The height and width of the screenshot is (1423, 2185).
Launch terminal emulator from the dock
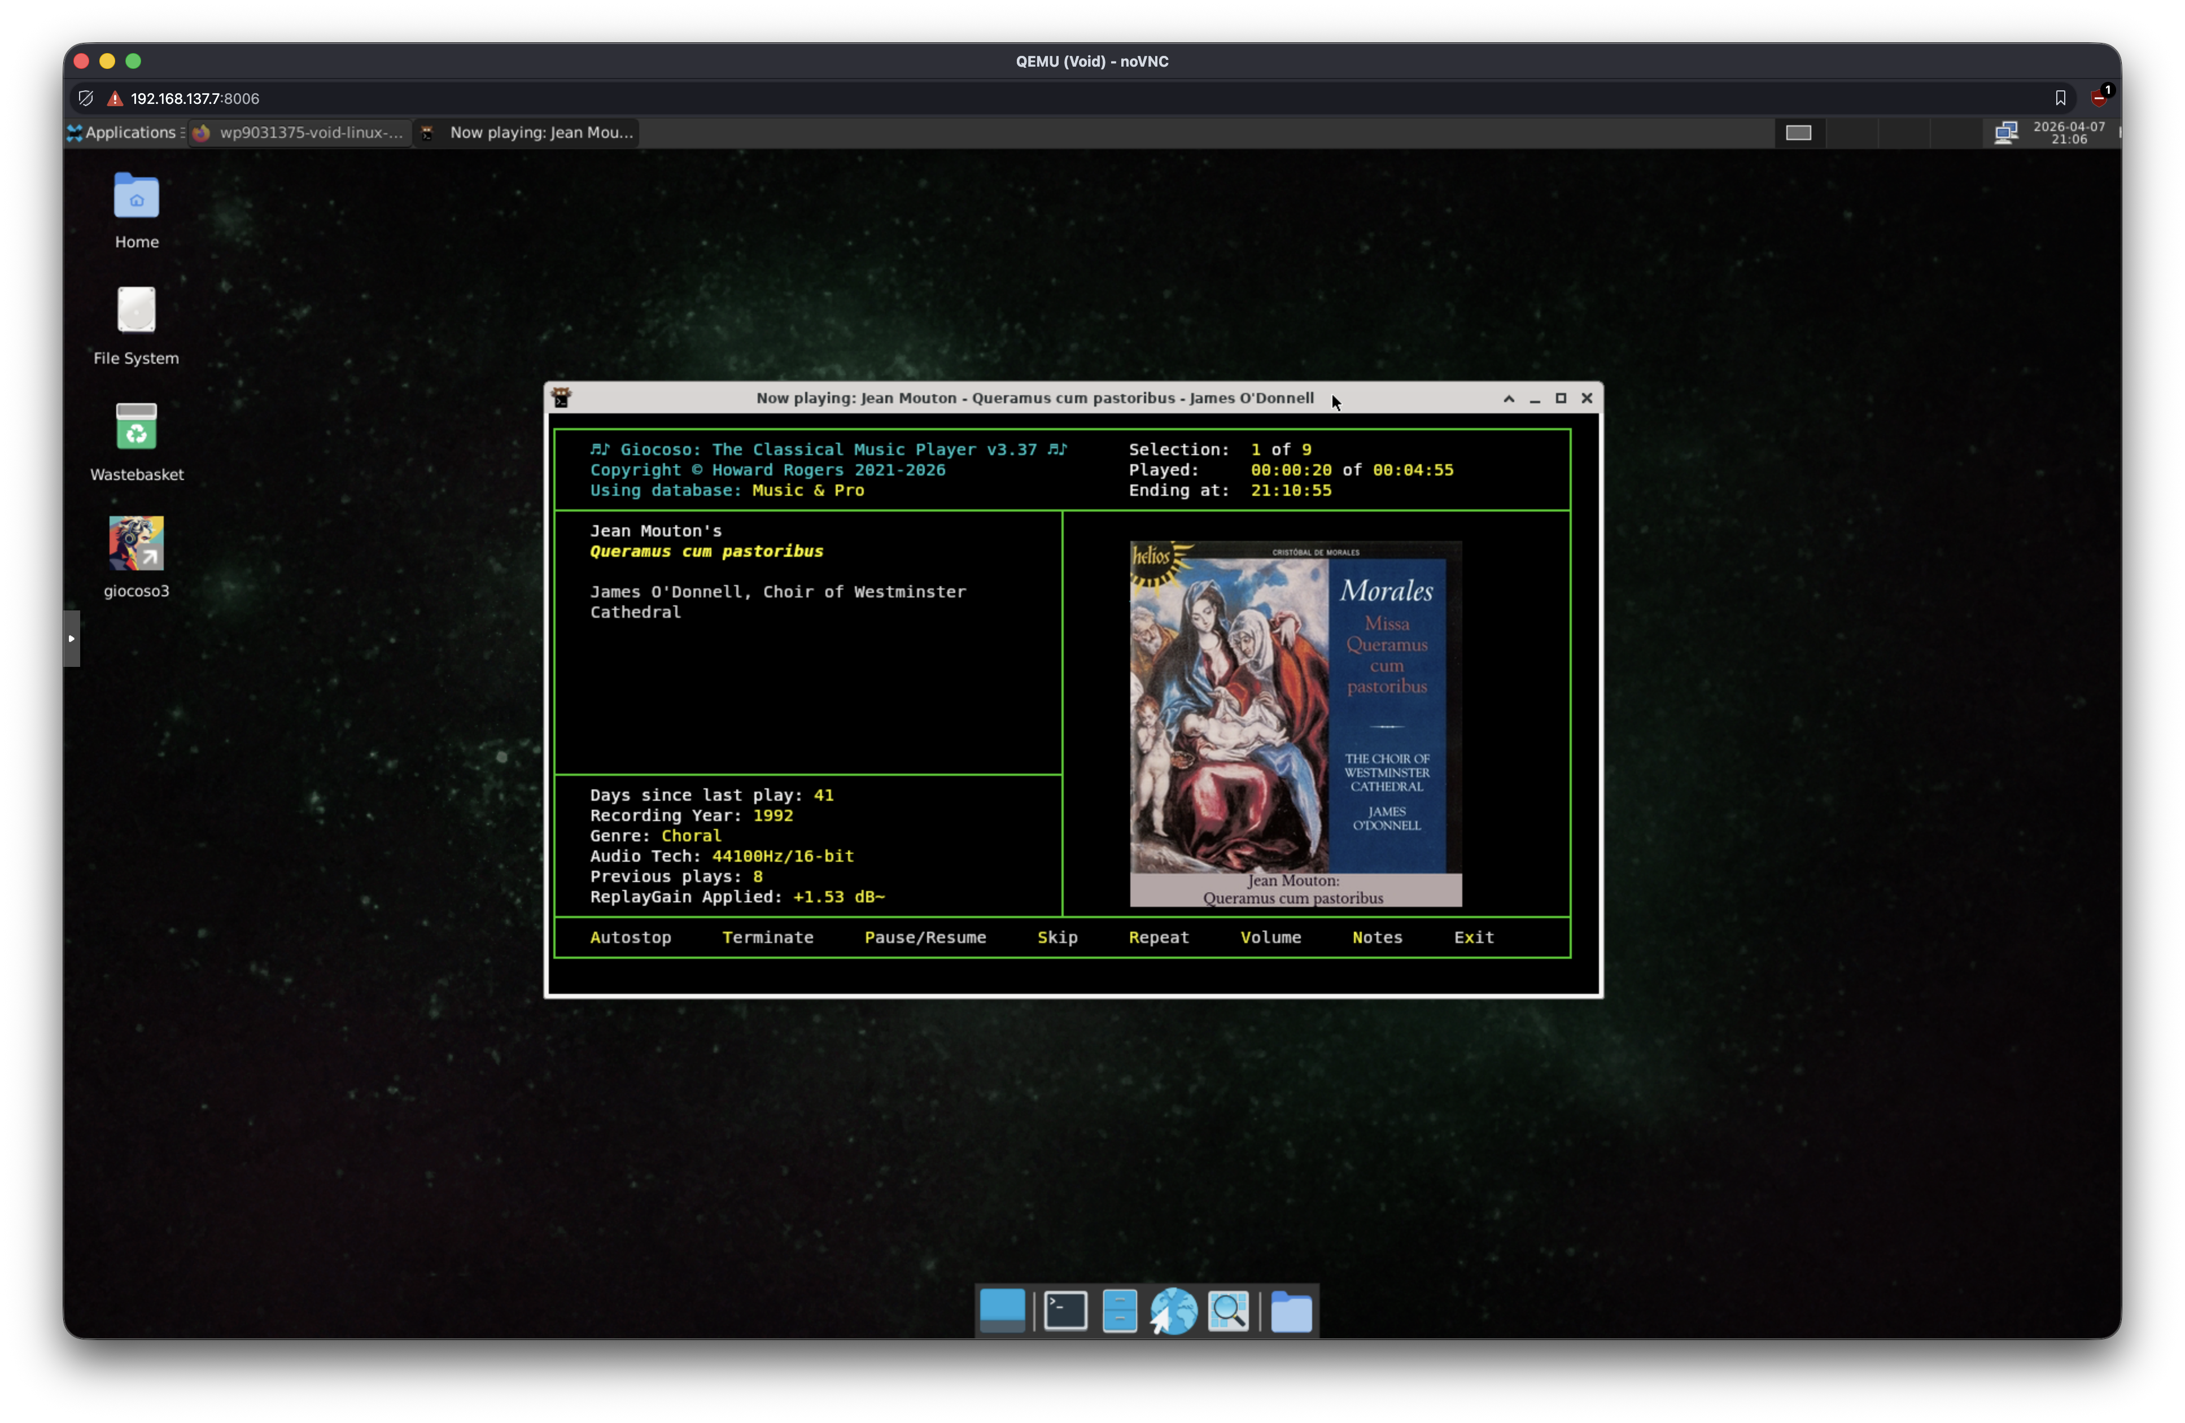click(x=1065, y=1310)
